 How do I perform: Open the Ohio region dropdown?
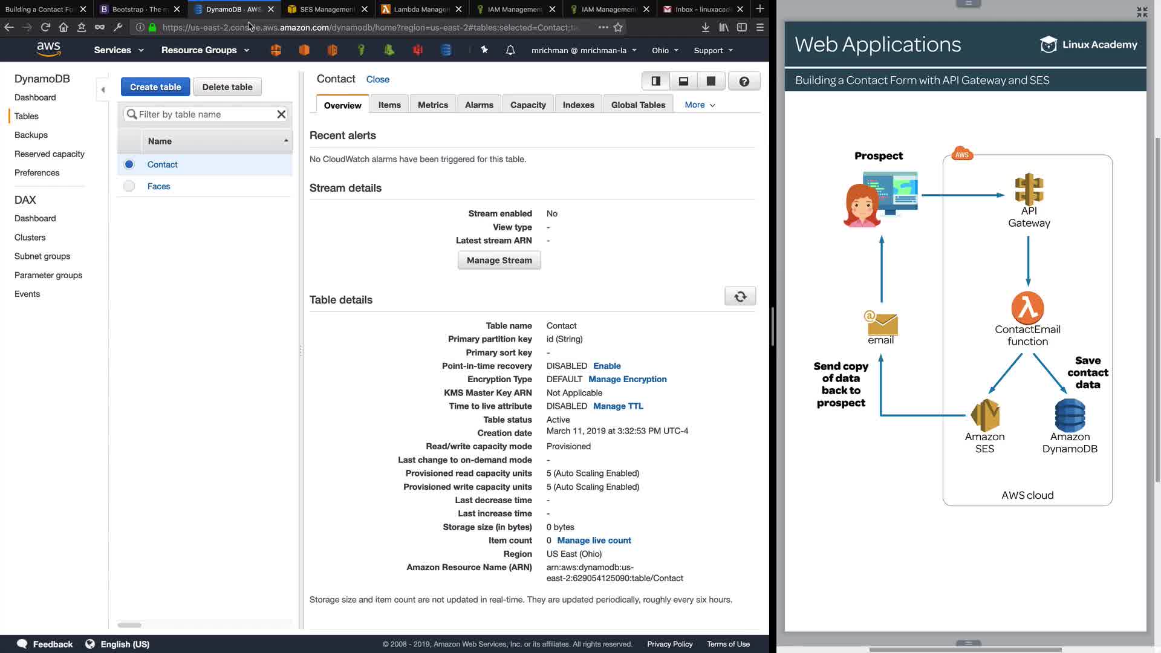tap(665, 50)
